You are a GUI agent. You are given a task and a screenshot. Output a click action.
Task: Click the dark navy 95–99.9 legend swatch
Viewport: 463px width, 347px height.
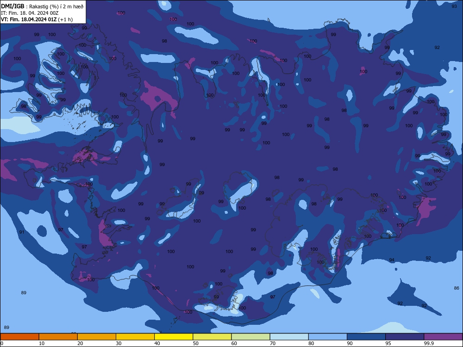tap(405, 337)
